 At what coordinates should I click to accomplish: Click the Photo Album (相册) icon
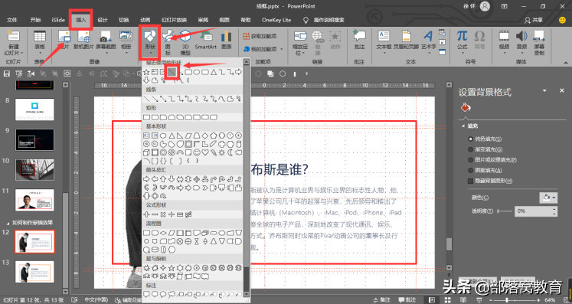[x=126, y=37]
